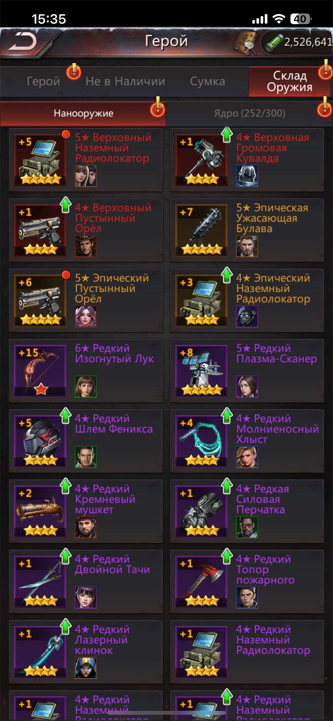This screenshot has height=721, width=333.
Task: Tap the hero portrait under Лазерный клинок
Action: pyautogui.click(x=85, y=668)
